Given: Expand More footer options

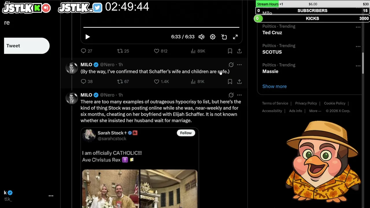Looking at the screenshot, I should pyautogui.click(x=315, y=111).
